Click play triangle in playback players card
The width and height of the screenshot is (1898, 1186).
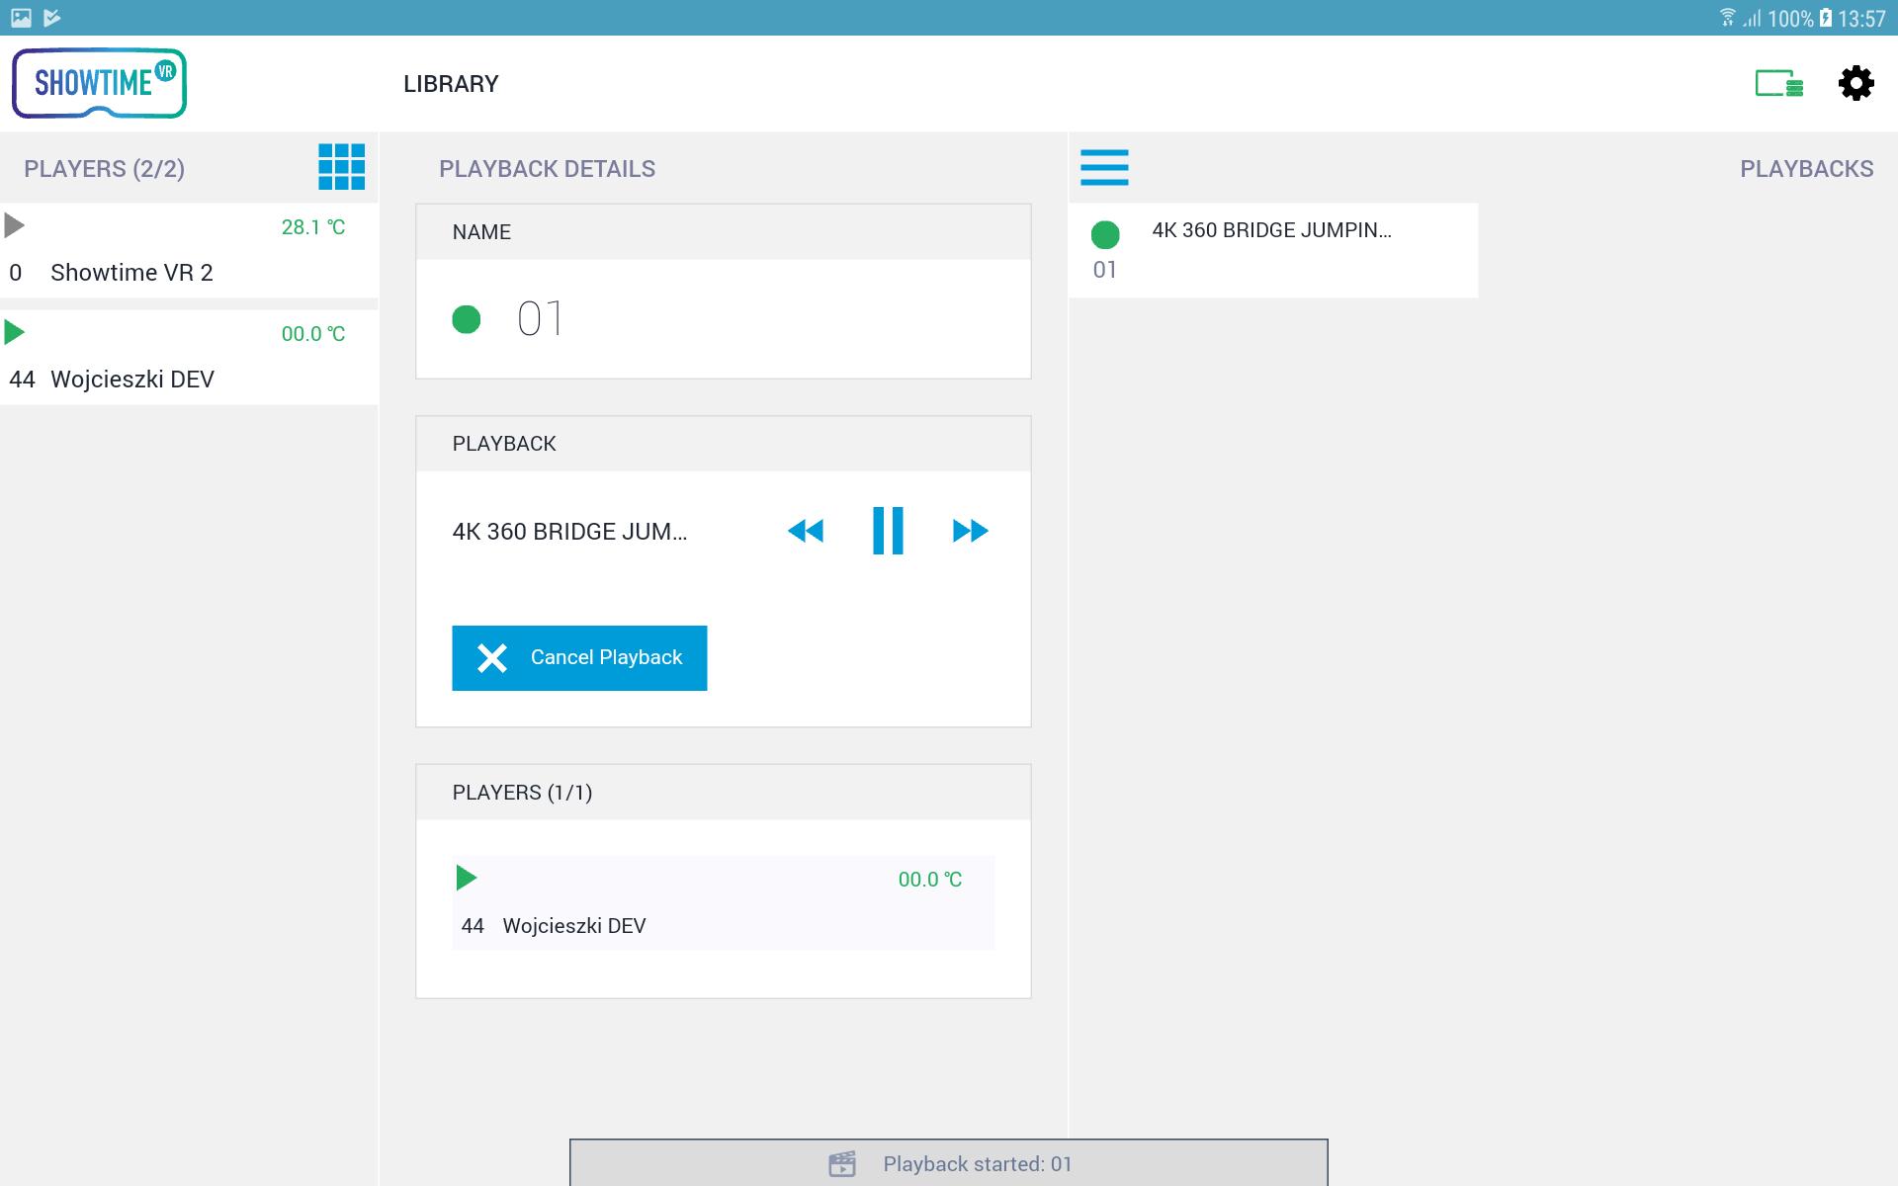coord(466,878)
